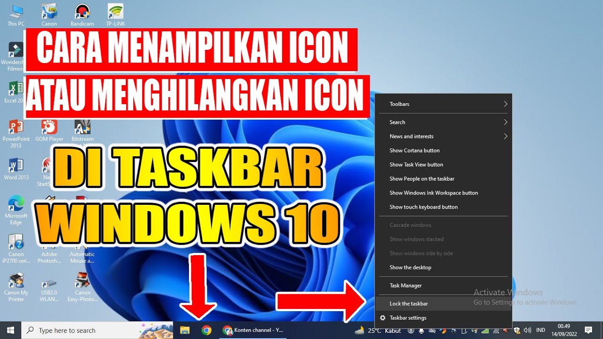Open the notification center icon
Screen dimensions: 603x339
588,330
